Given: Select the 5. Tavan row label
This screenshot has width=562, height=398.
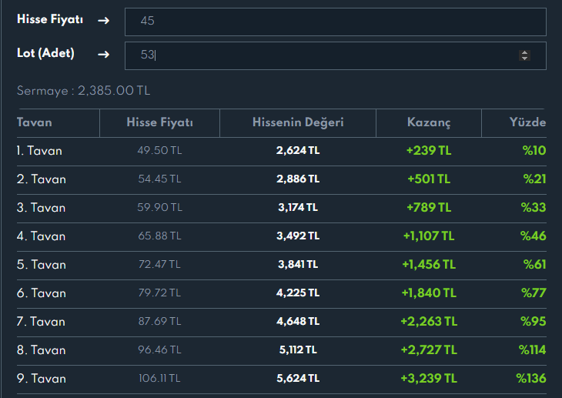Looking at the screenshot, I should click(x=42, y=265).
